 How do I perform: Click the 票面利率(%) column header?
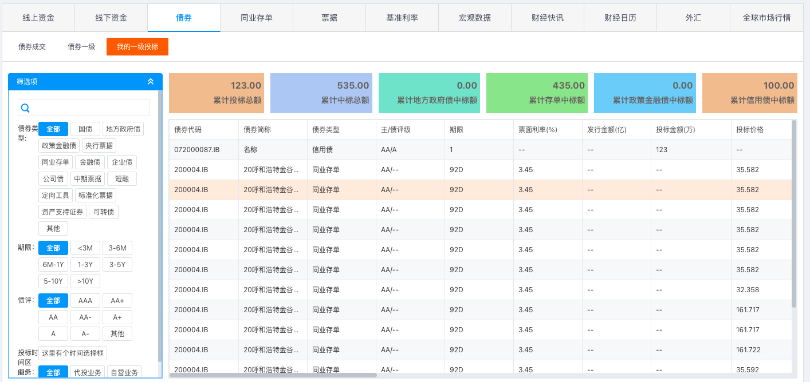tap(548, 130)
